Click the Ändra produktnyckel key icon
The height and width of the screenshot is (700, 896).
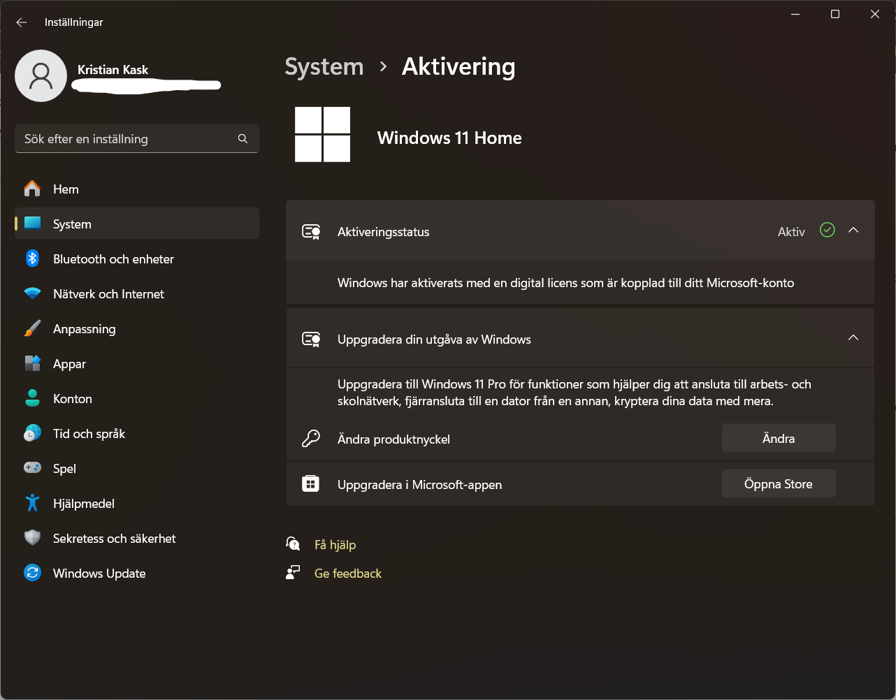[310, 439]
